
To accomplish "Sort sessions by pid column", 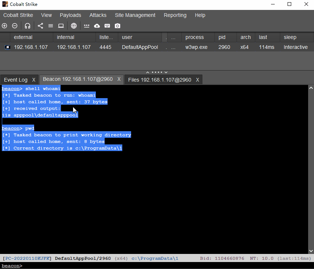I will (x=226, y=37).
